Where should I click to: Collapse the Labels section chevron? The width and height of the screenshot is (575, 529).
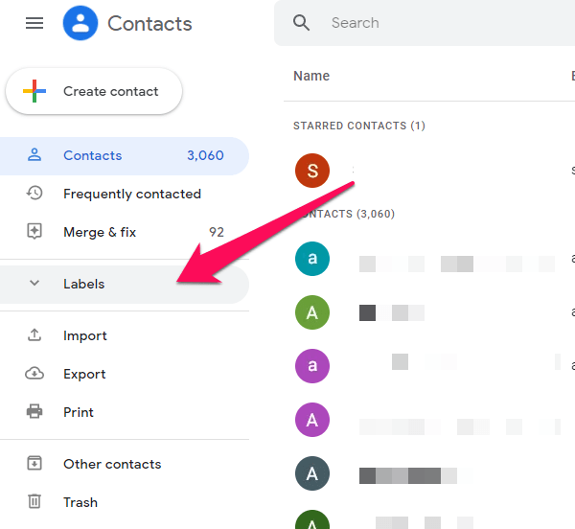pyautogui.click(x=34, y=284)
